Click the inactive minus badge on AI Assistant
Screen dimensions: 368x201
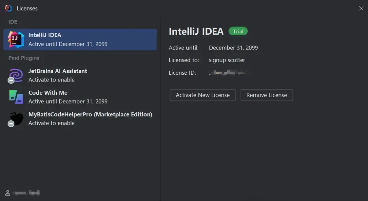coord(11,80)
